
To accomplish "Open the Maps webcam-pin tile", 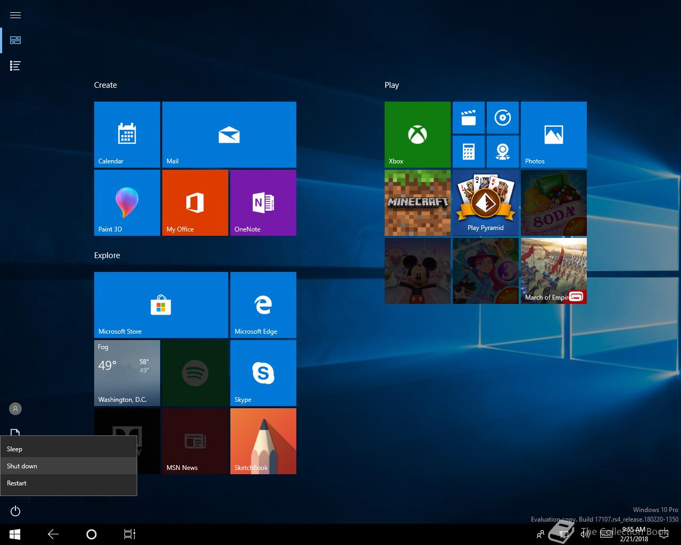I will [x=503, y=152].
